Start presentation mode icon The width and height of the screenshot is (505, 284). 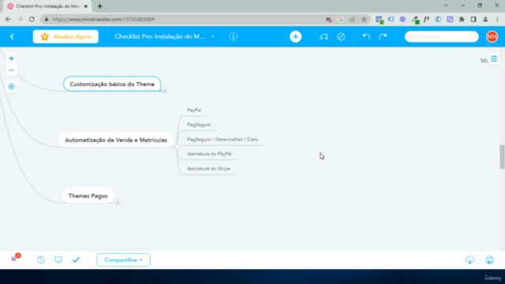(58, 260)
